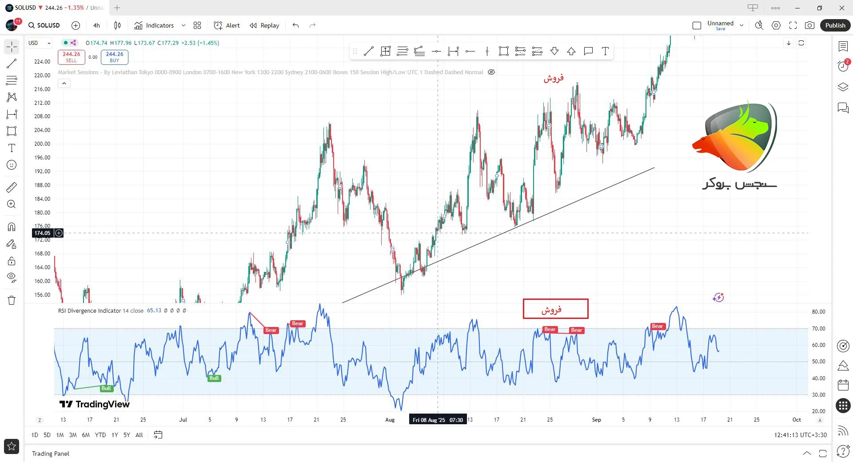Take a chart snapshot with camera icon
The width and height of the screenshot is (853, 462).
point(809,25)
